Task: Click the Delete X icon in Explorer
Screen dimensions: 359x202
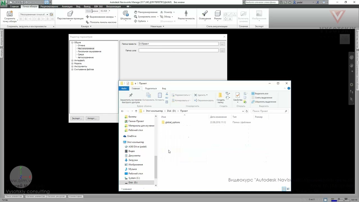Action: [x=195, y=95]
